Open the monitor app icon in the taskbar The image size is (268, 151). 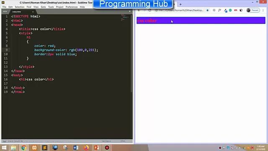point(55,148)
